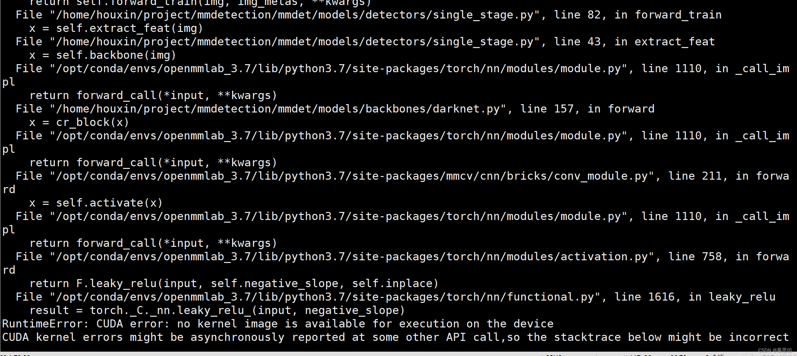Click the 'x = self.backbone(img)' code line
The width and height of the screenshot is (797, 356).
103,55
